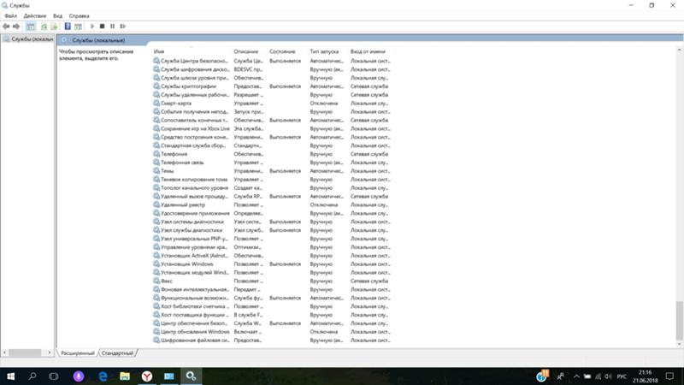Open the Файл menu
The height and width of the screenshot is (385, 684).
(10, 15)
